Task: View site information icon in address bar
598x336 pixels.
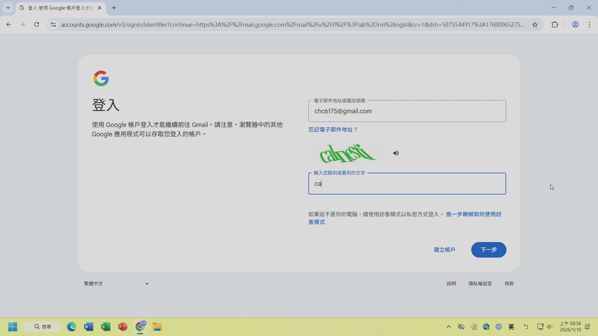Action: click(53, 25)
